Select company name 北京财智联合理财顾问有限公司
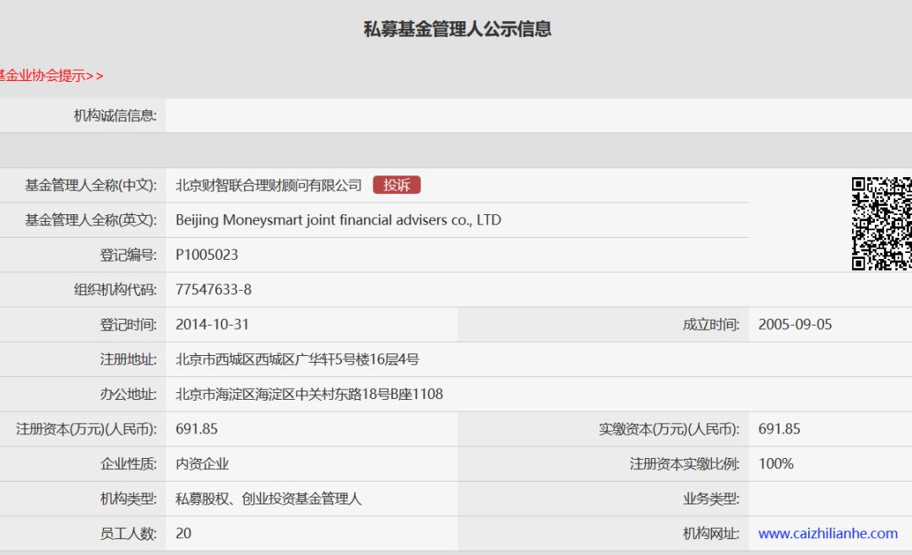The height and width of the screenshot is (555, 912). pos(269,185)
